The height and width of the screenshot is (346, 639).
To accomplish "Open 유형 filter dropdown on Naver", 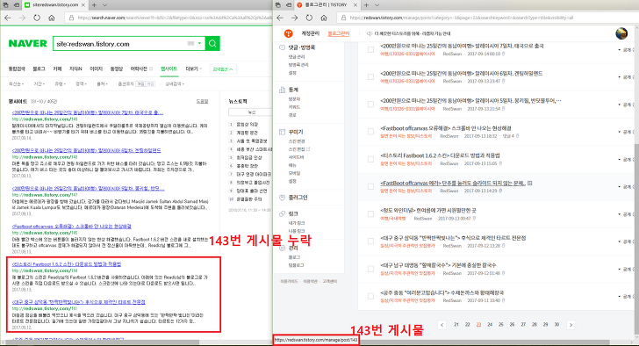I will click(61, 84).
